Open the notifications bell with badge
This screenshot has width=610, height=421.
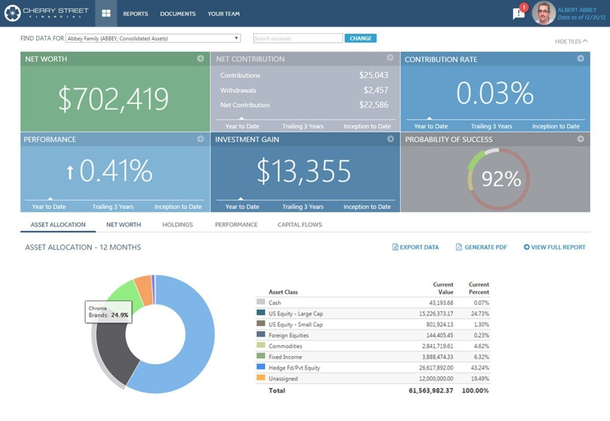click(x=518, y=12)
